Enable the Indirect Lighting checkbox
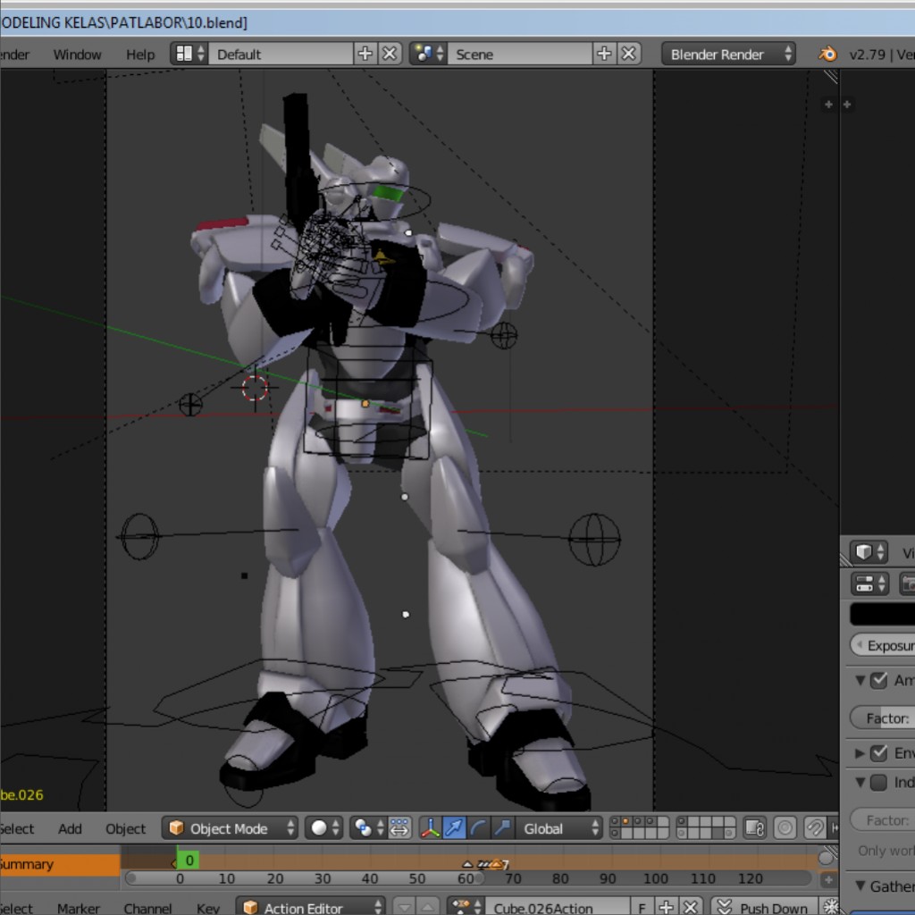Viewport: 915px width, 915px height. [878, 782]
